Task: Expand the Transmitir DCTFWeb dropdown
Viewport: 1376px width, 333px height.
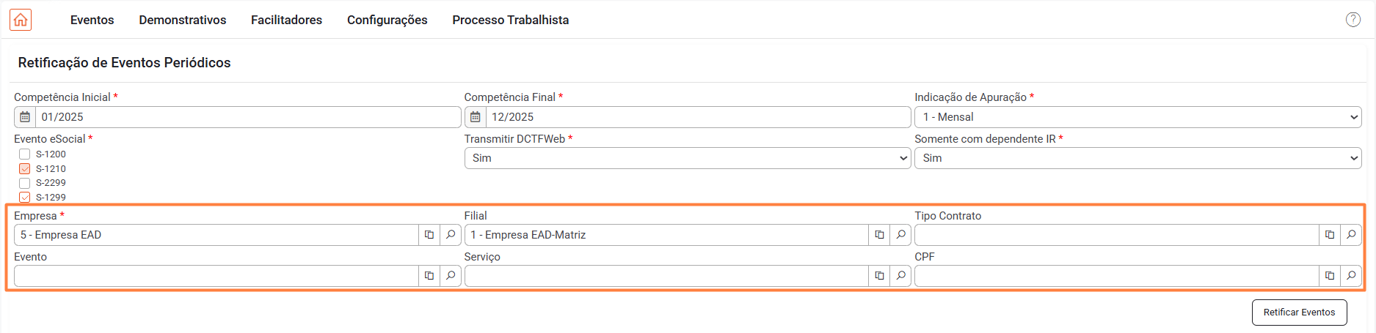Action: tap(687, 158)
